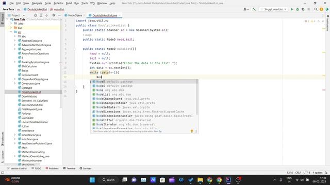
Task: Go to next highlighted error arrow
Action: [x=323, y=21]
